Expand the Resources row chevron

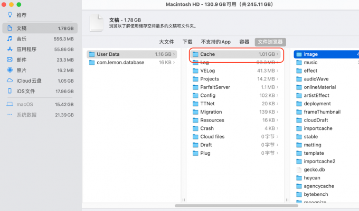pyautogui.click(x=278, y=120)
